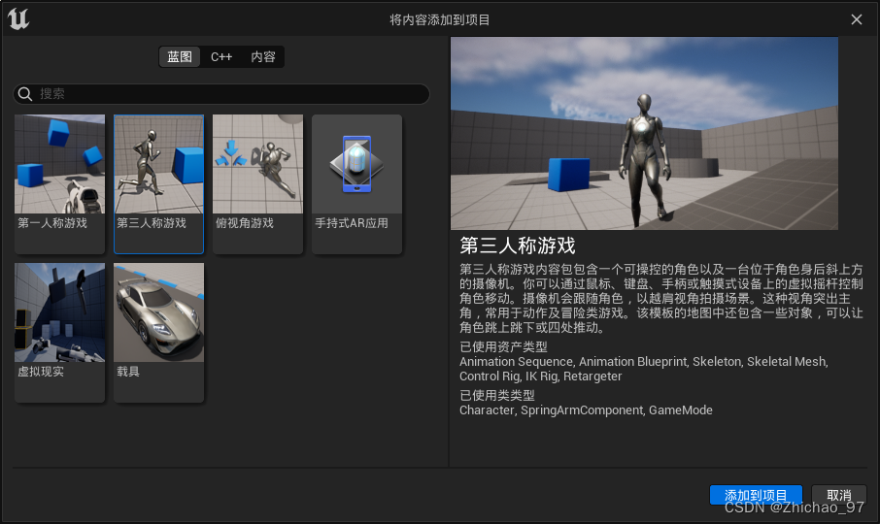Click the third-person preview image
This screenshot has height=524, width=880.
(x=644, y=133)
